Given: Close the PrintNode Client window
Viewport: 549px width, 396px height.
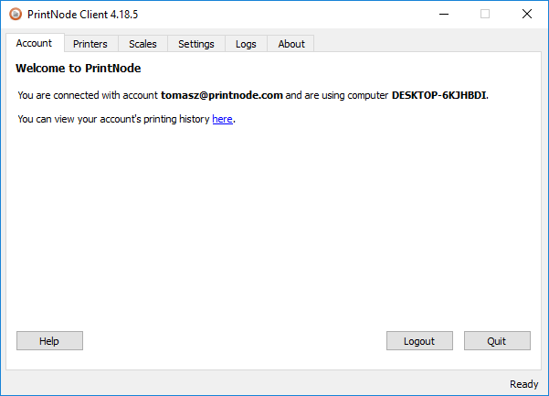Looking at the screenshot, I should tap(527, 15).
